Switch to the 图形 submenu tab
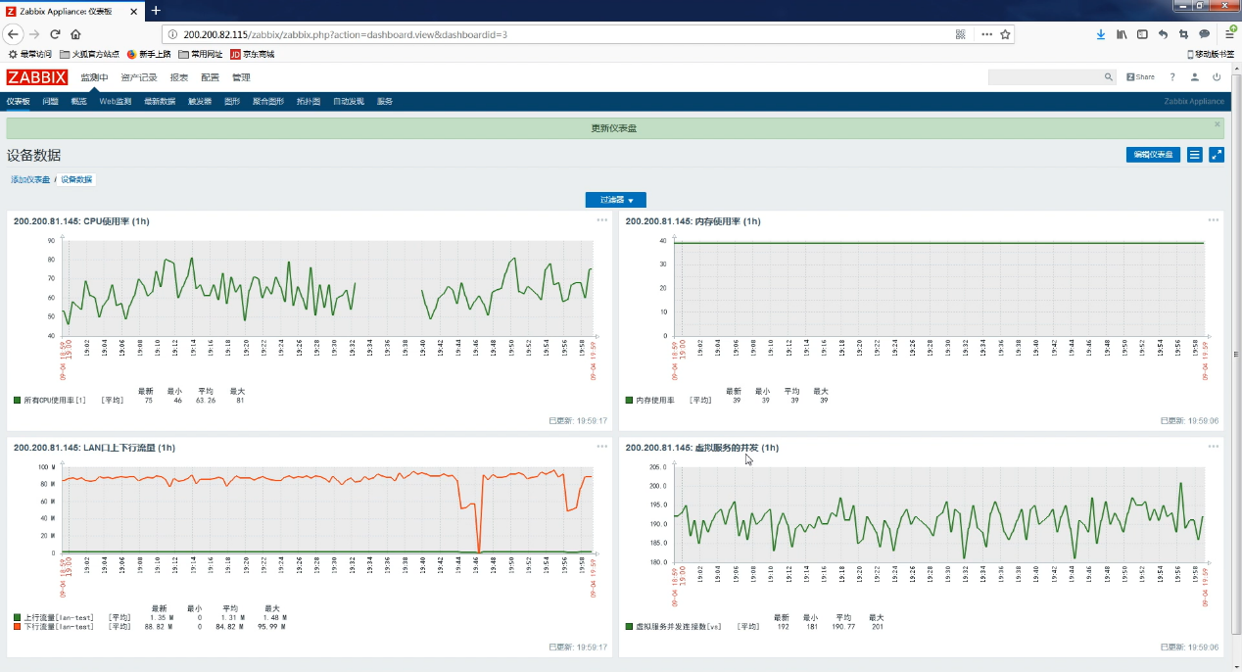1242x672 pixels. point(232,101)
